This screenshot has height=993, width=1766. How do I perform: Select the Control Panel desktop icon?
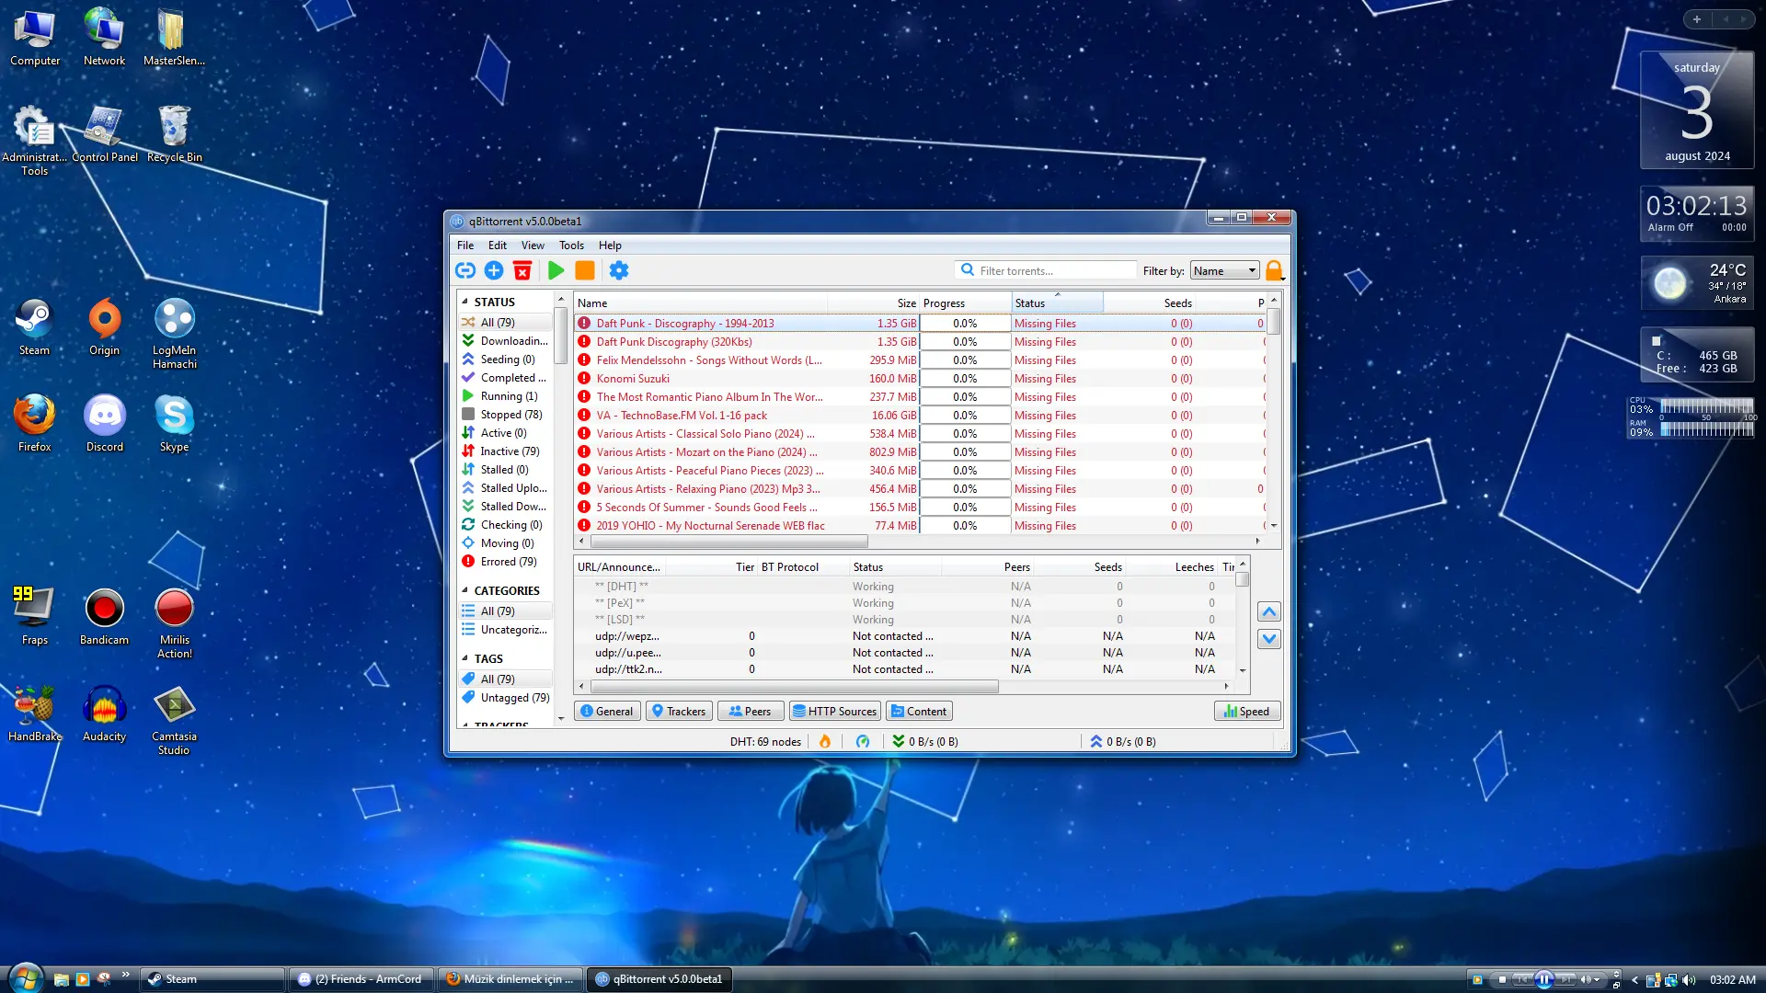pos(105,134)
